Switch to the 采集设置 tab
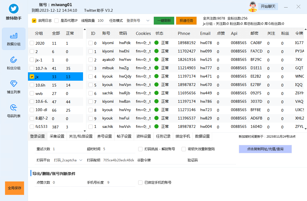The width and height of the screenshot is (307, 201). [57, 137]
